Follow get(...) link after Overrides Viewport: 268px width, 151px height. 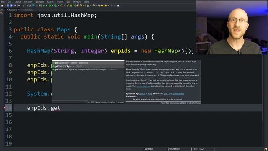click(x=167, y=94)
